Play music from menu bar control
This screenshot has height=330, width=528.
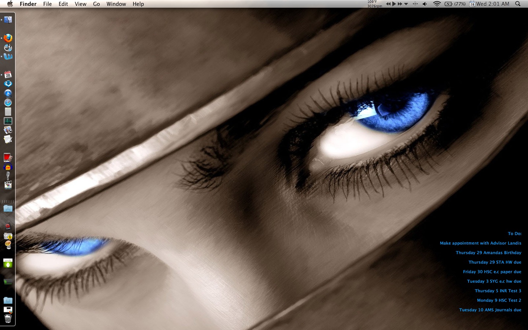point(394,4)
